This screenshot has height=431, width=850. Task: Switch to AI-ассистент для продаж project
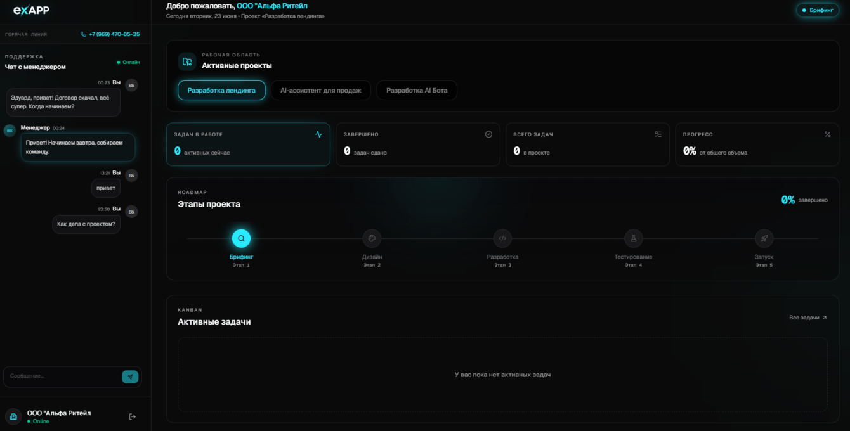[321, 90]
